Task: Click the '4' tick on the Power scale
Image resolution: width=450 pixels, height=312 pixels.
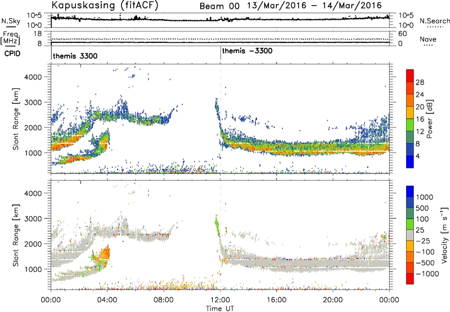Action: [417, 157]
